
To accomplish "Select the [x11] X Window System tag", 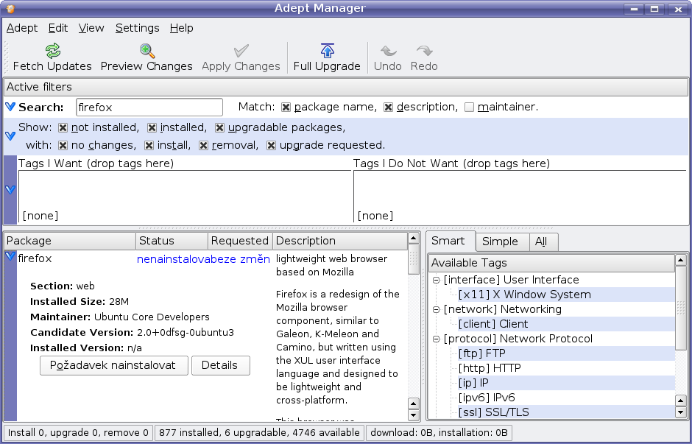I will 524,295.
